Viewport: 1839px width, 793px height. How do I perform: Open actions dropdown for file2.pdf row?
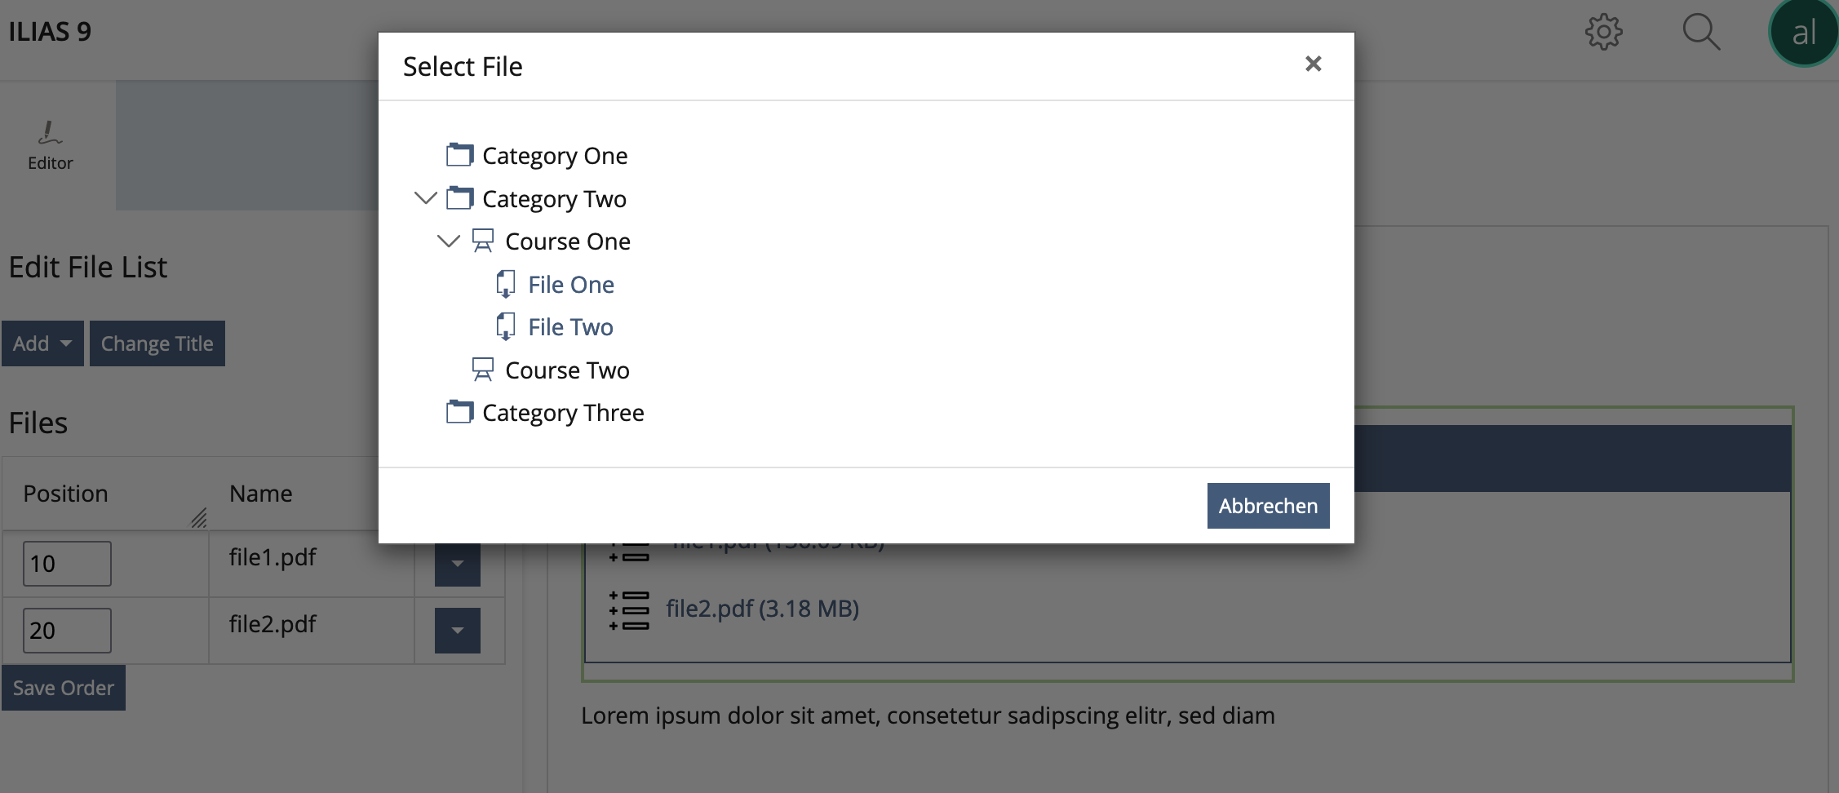[x=457, y=631]
